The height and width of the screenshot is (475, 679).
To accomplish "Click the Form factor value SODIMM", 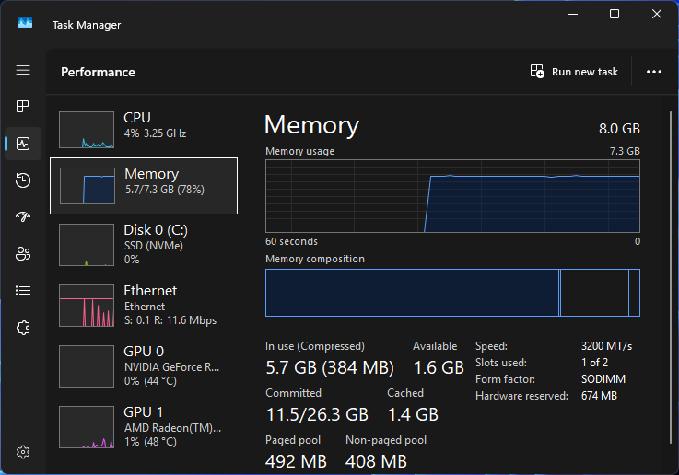I will [x=603, y=379].
